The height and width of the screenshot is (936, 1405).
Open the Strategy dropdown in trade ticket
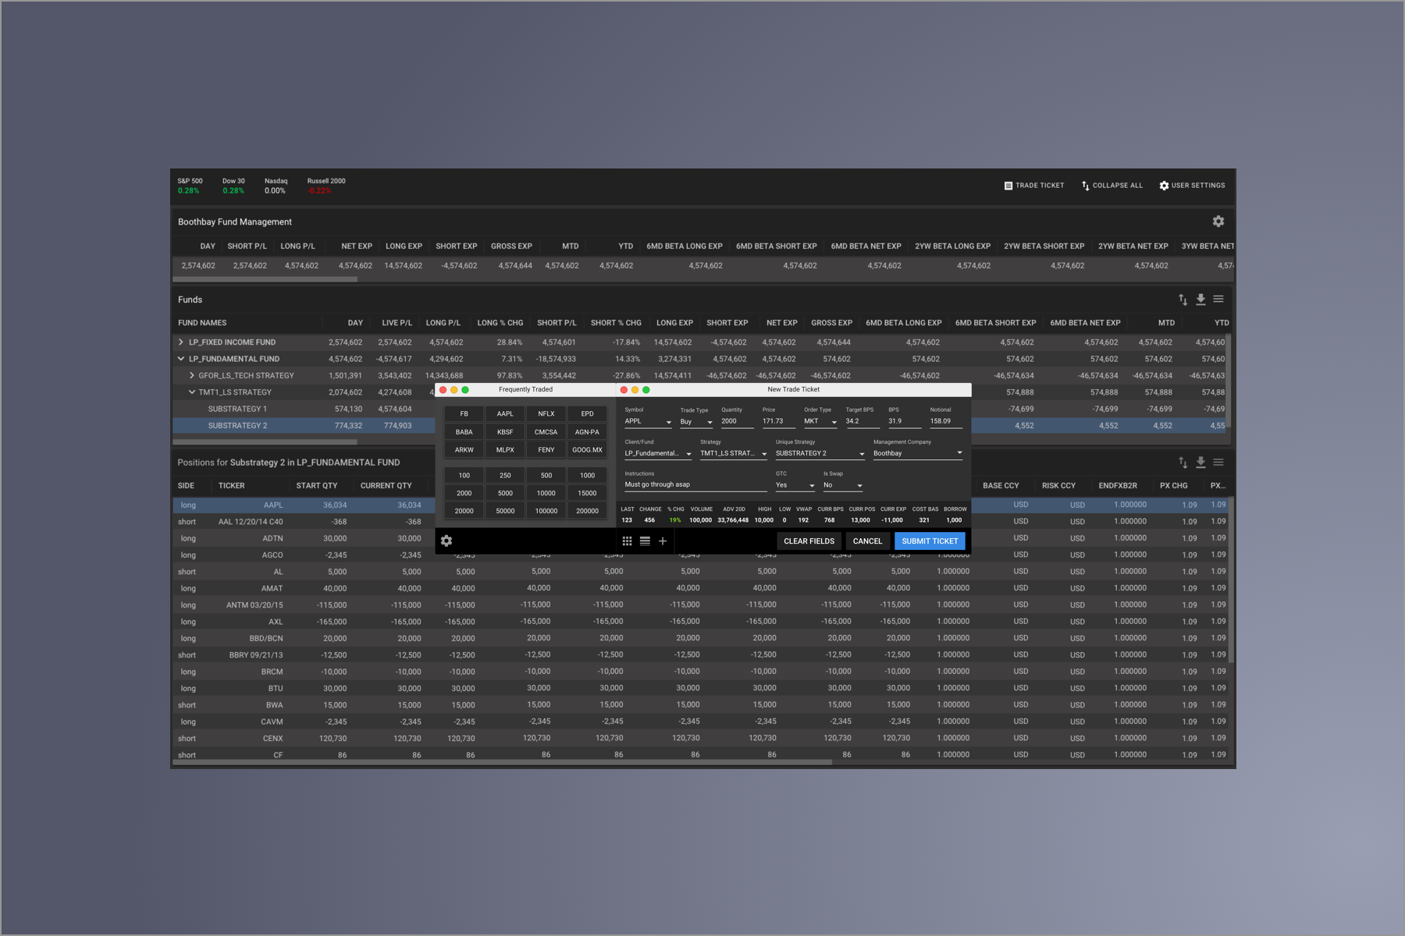734,453
